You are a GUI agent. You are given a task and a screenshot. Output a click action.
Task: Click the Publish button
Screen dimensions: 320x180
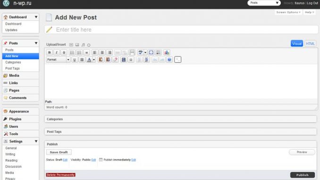point(303,175)
